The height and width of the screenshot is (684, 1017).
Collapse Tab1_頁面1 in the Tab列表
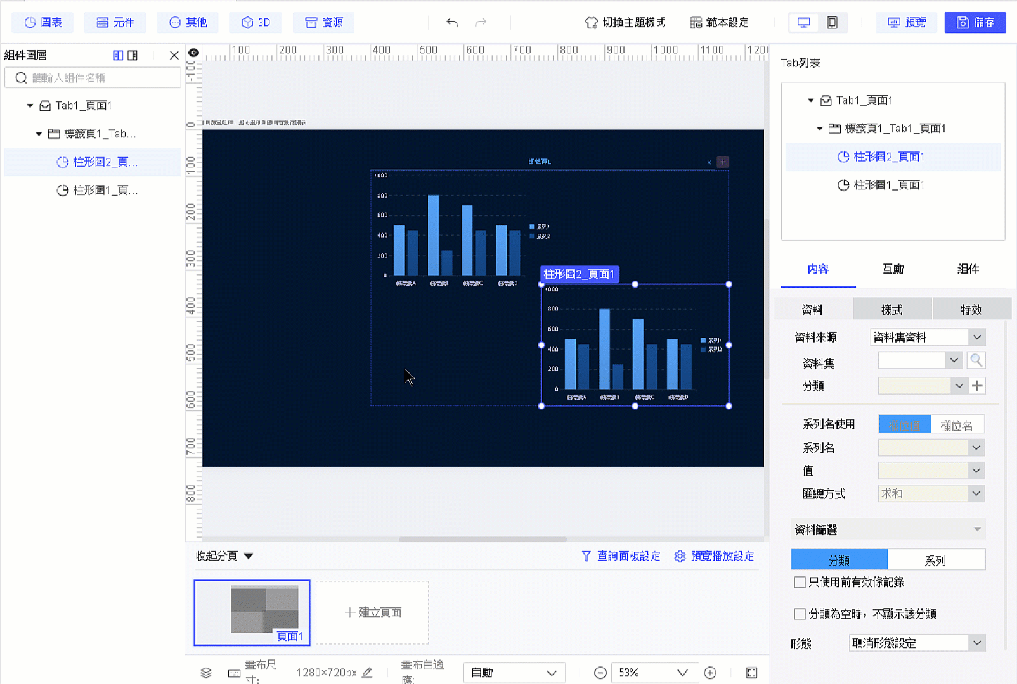click(x=810, y=100)
